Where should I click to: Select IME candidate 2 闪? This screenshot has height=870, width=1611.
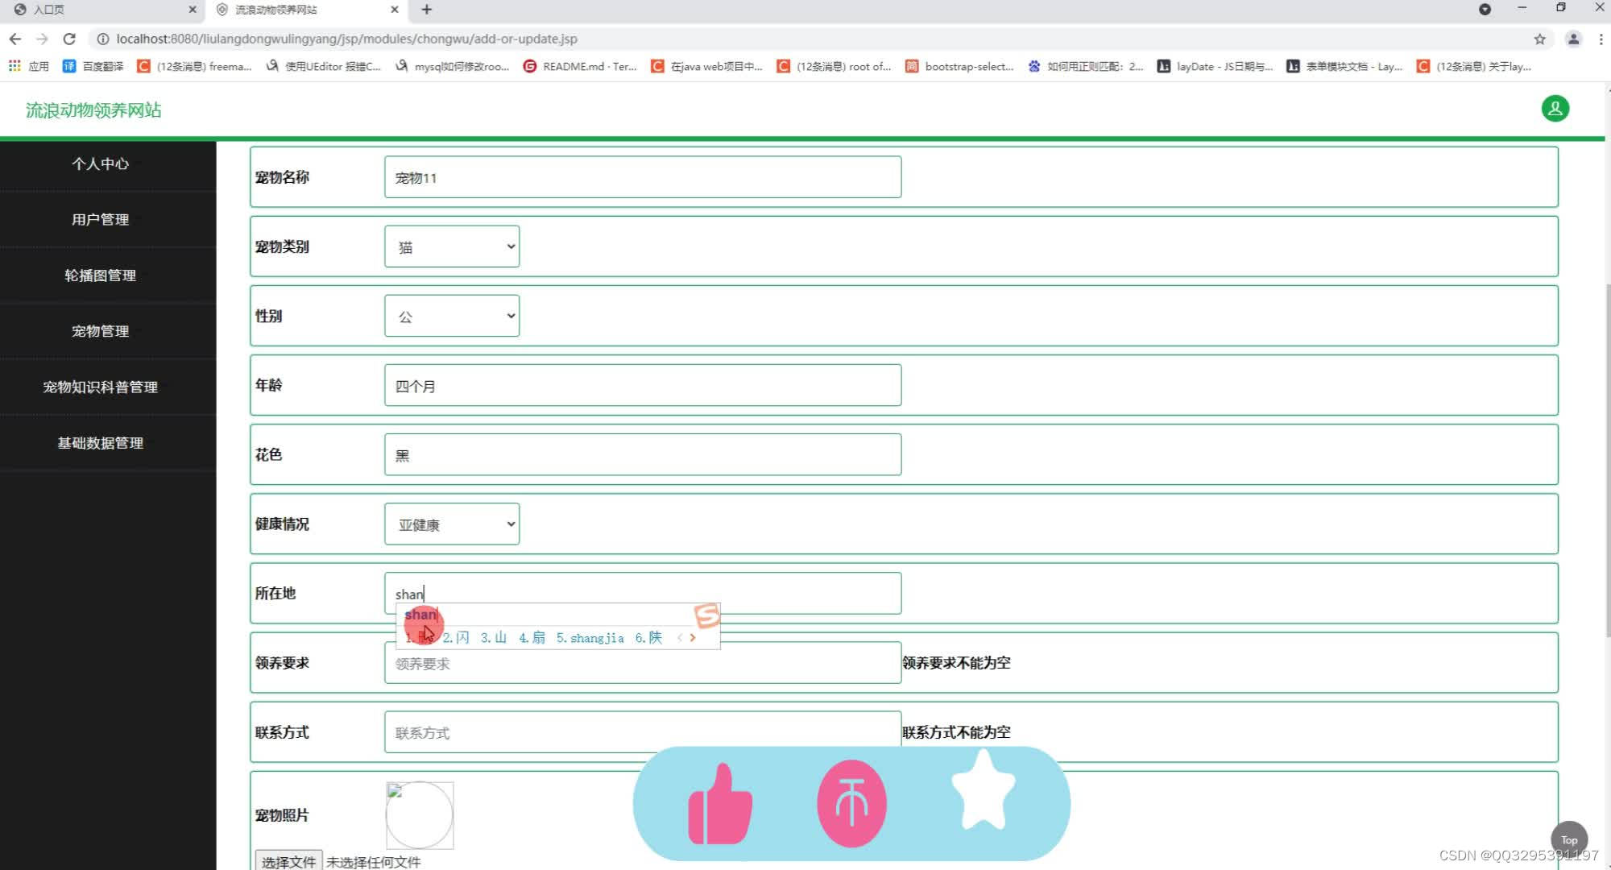tap(456, 638)
